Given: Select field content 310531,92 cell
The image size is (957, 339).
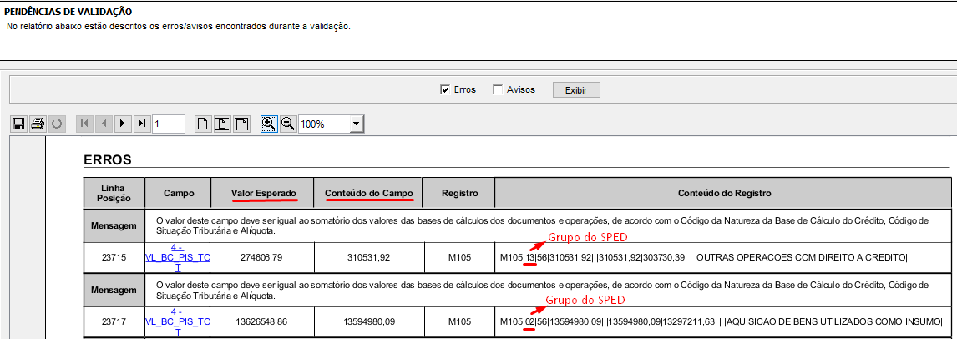Looking at the screenshot, I should point(368,257).
